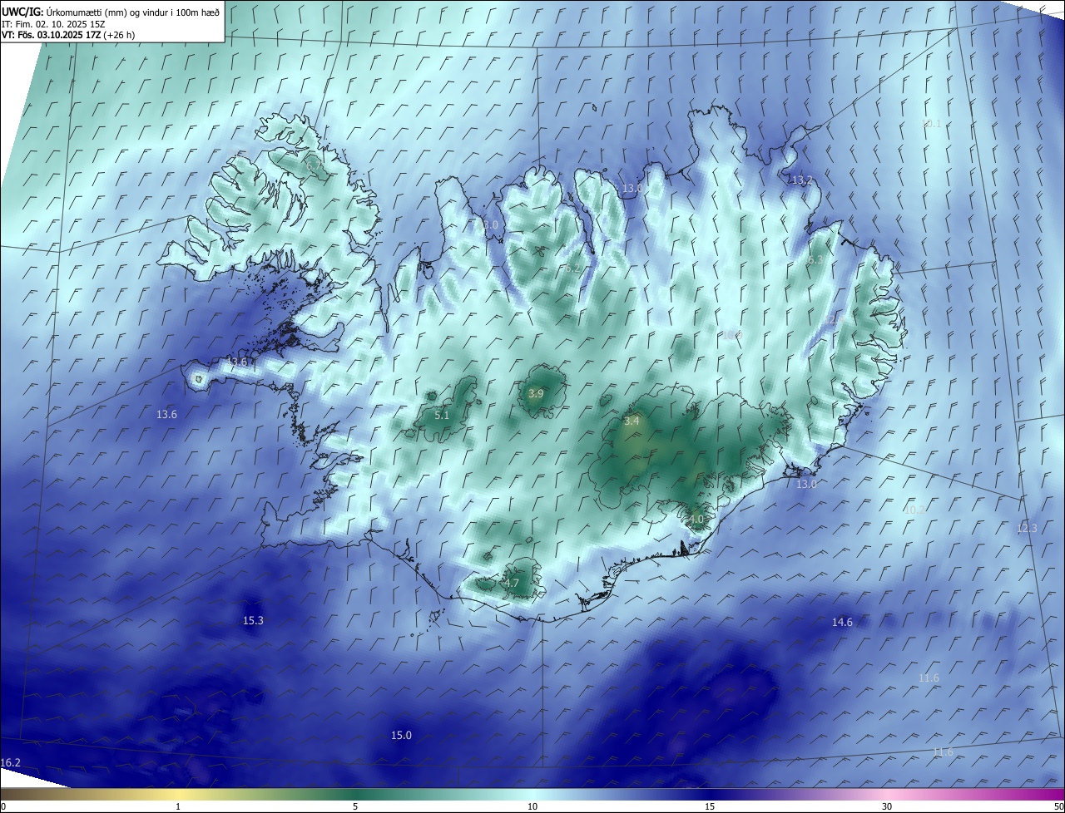Screen dimensions: 1065x813
Task: Click the 6.2 value label on the map
Action: [x=571, y=269]
